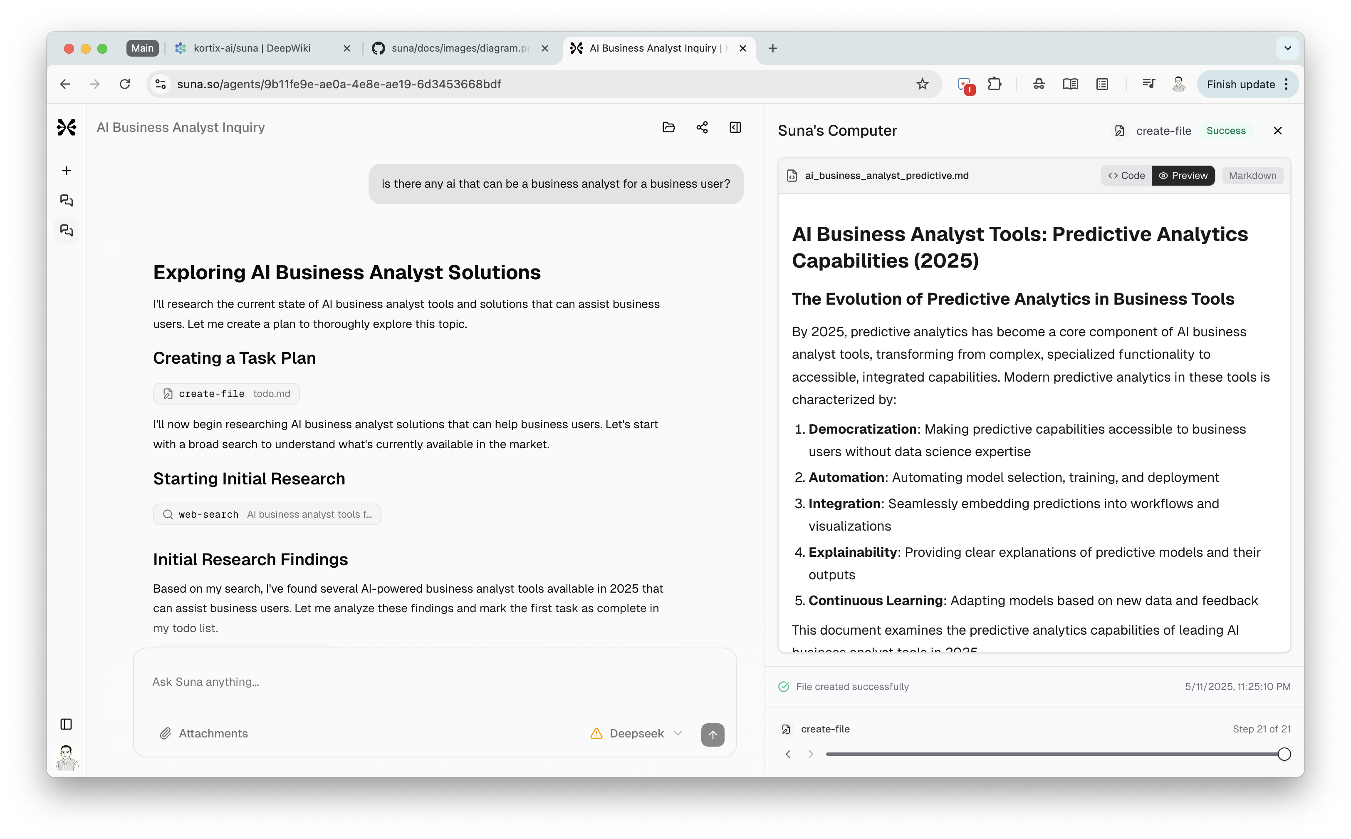Image resolution: width=1351 pixels, height=839 pixels.
Task: Reload the current page
Action: click(x=125, y=84)
